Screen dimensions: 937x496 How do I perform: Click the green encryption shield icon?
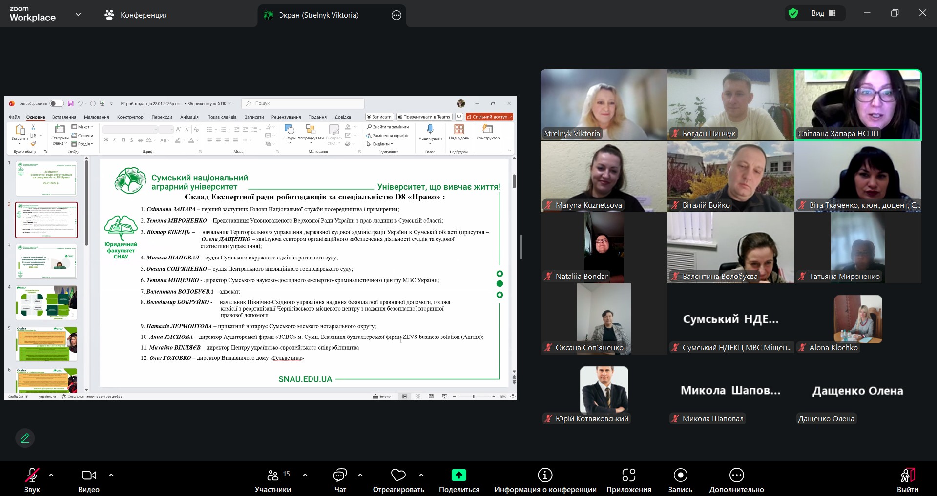coord(793,13)
